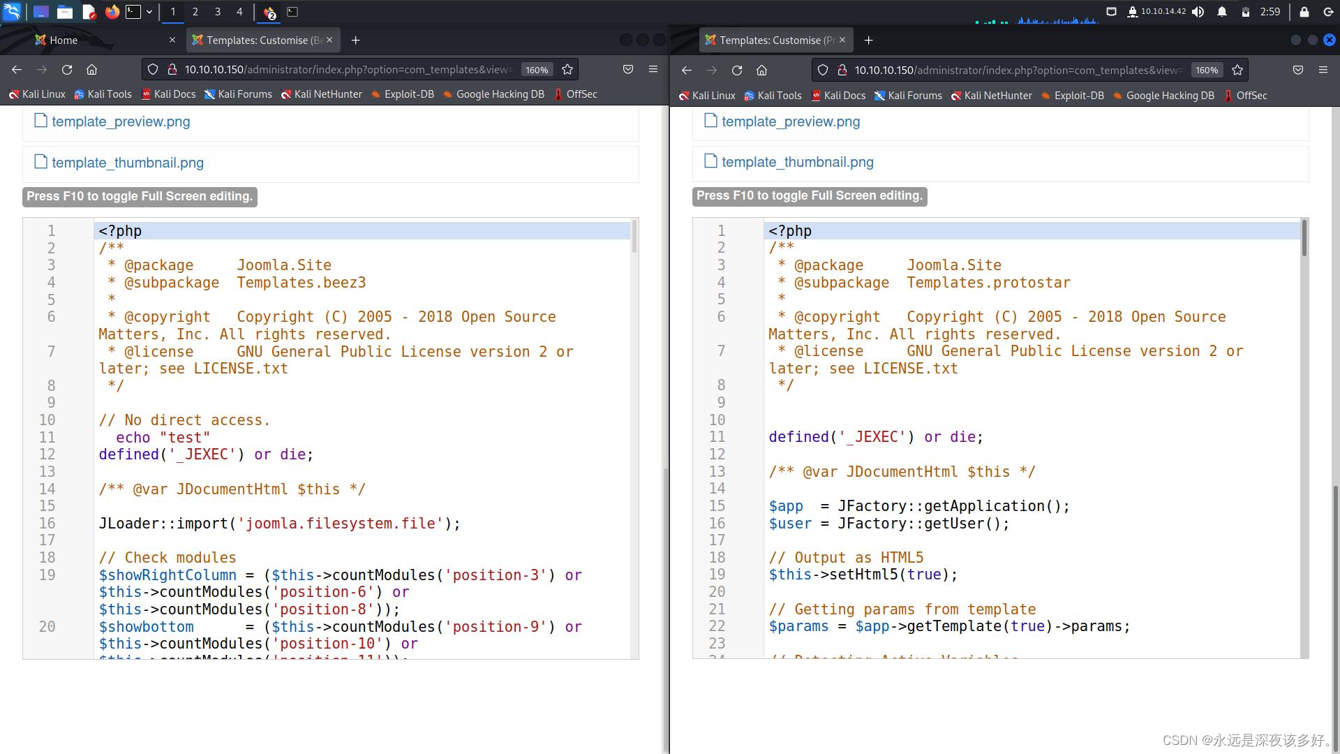Open template_preview.png in left beez3 window
Viewport: 1340px width, 754px height.
click(121, 121)
